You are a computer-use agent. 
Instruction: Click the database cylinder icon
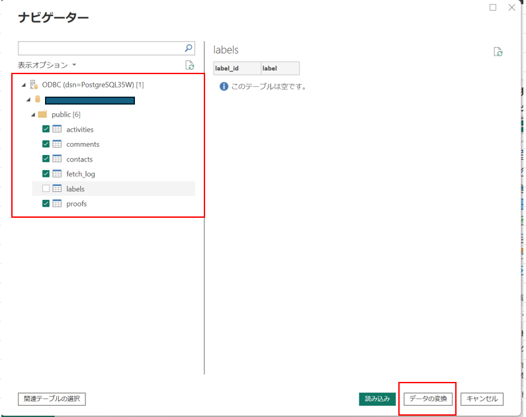click(x=38, y=100)
